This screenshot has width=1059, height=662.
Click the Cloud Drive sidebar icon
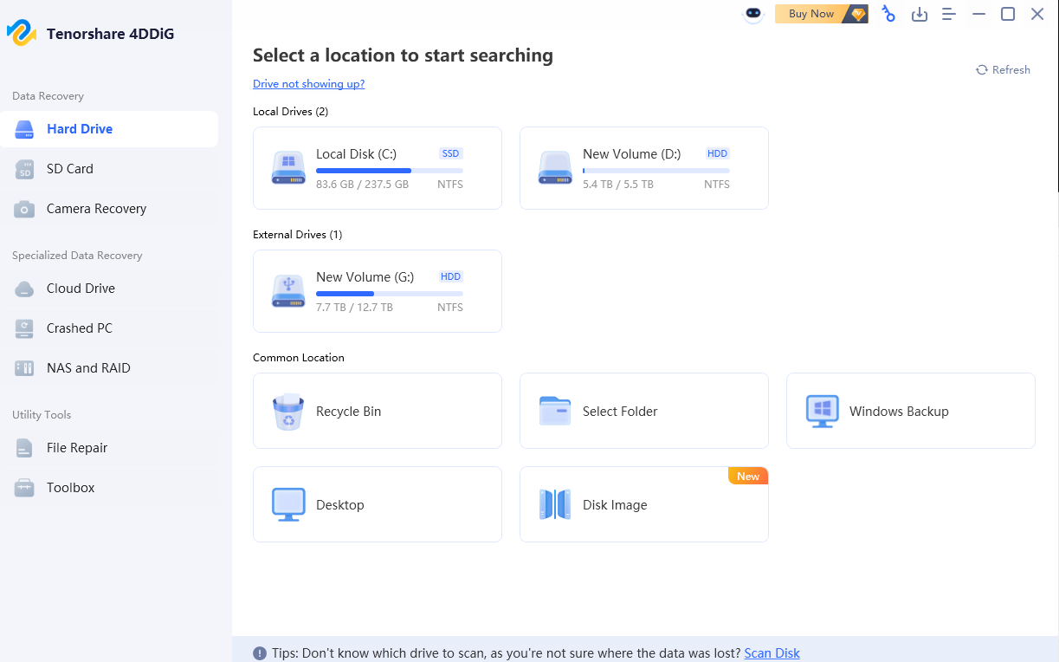point(24,289)
